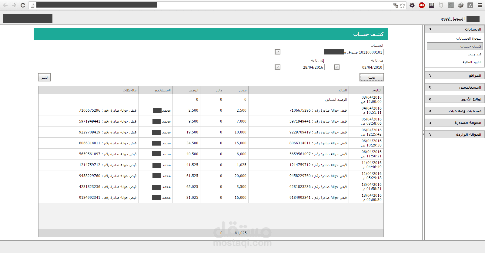Click the نشر button
The width and height of the screenshot is (485, 253).
[x=44, y=77]
